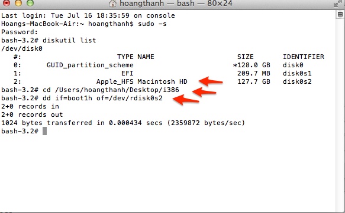This screenshot has width=345, height=213.
Task: Click the '209.7 MB' size value
Action: coord(254,73)
